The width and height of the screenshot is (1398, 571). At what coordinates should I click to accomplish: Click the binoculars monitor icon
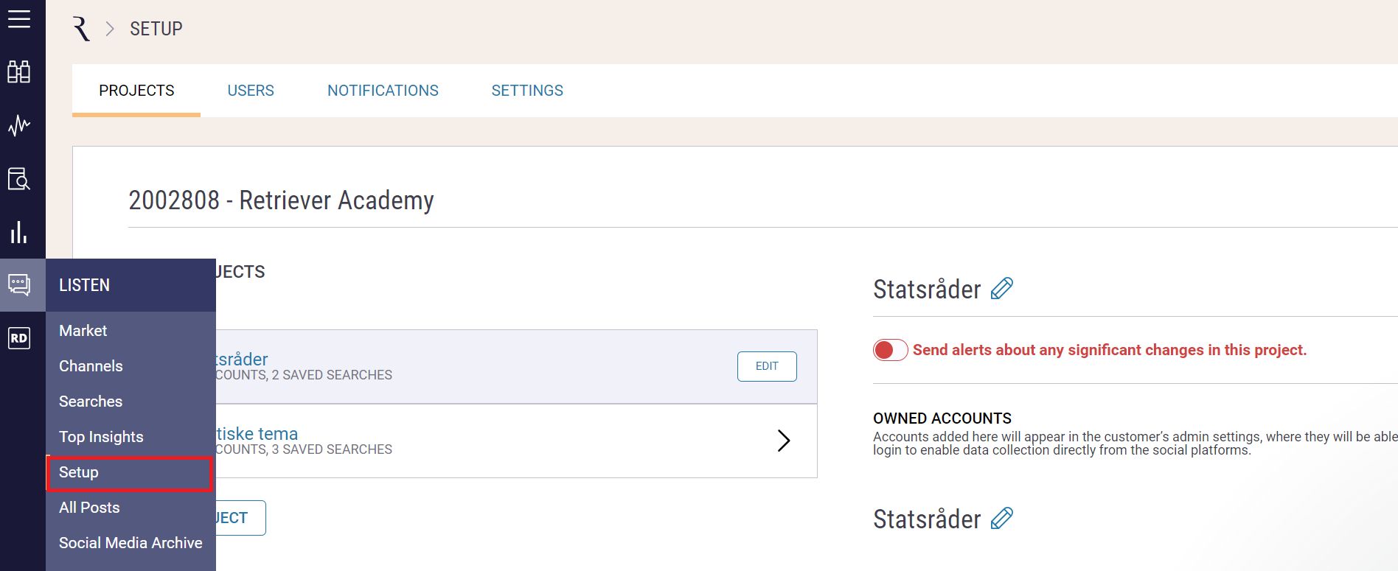point(19,71)
